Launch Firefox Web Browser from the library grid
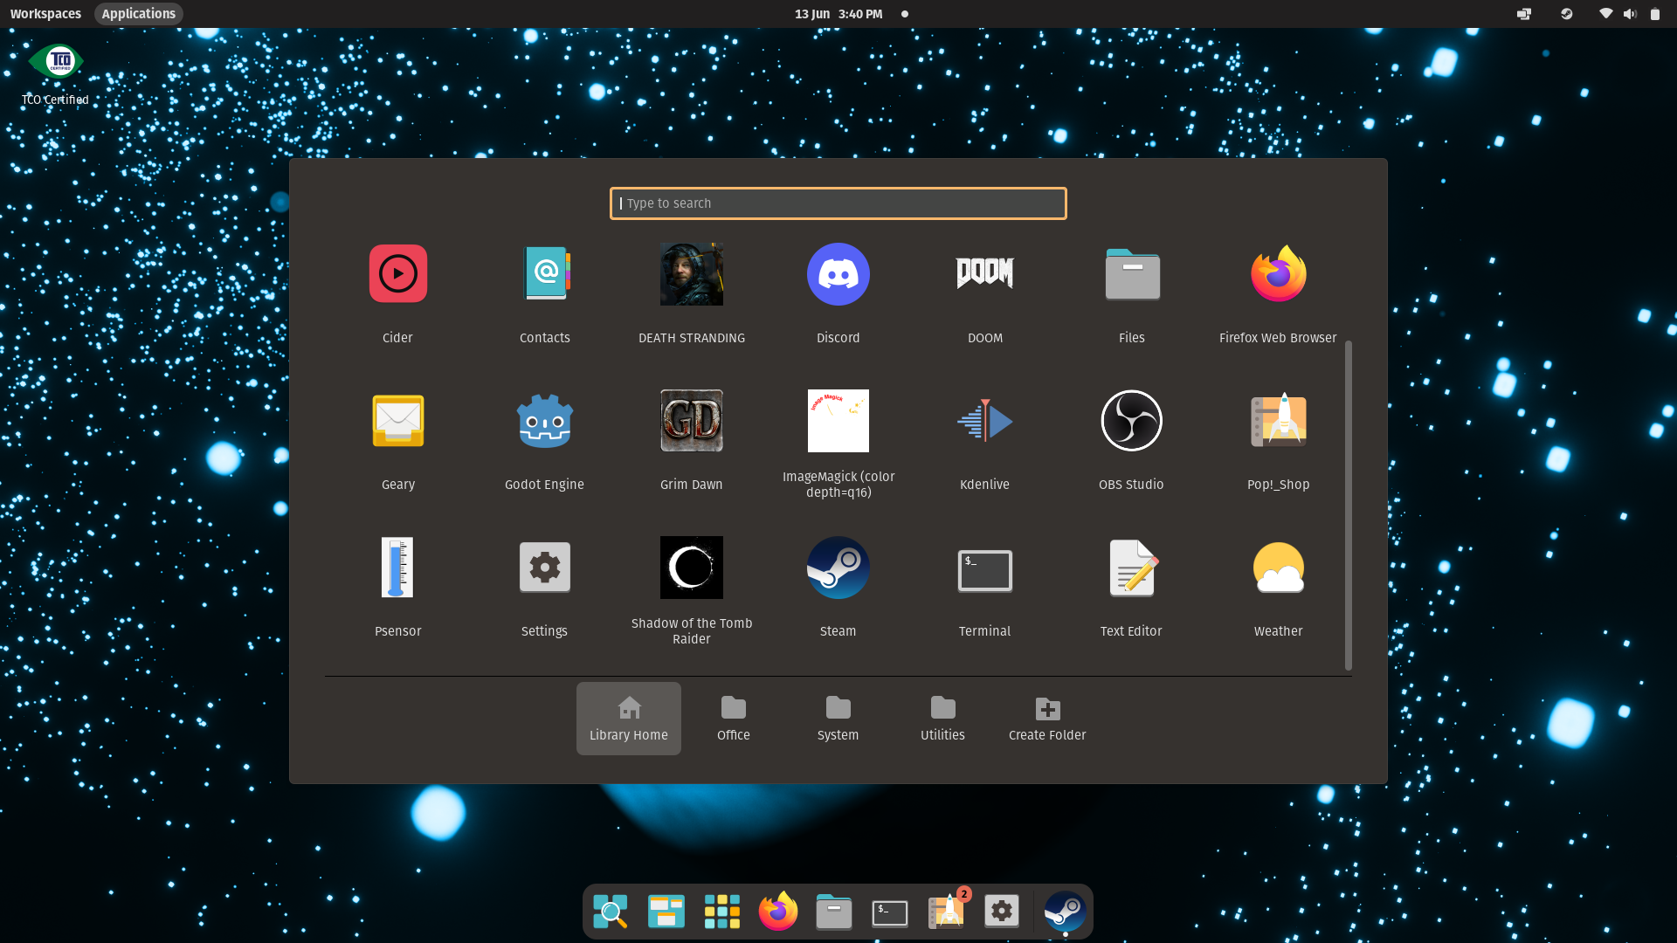The height and width of the screenshot is (943, 1677). [x=1279, y=273]
